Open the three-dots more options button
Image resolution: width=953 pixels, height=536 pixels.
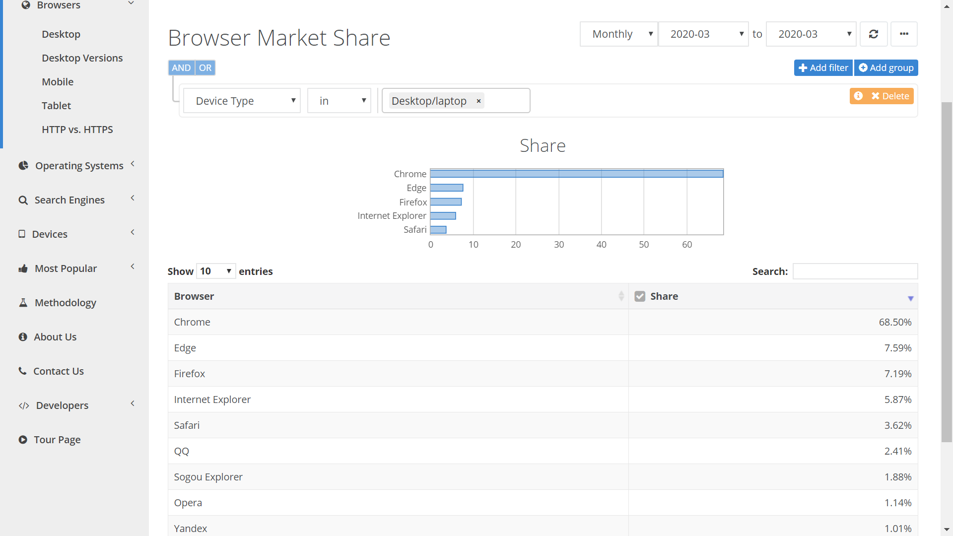pyautogui.click(x=904, y=34)
